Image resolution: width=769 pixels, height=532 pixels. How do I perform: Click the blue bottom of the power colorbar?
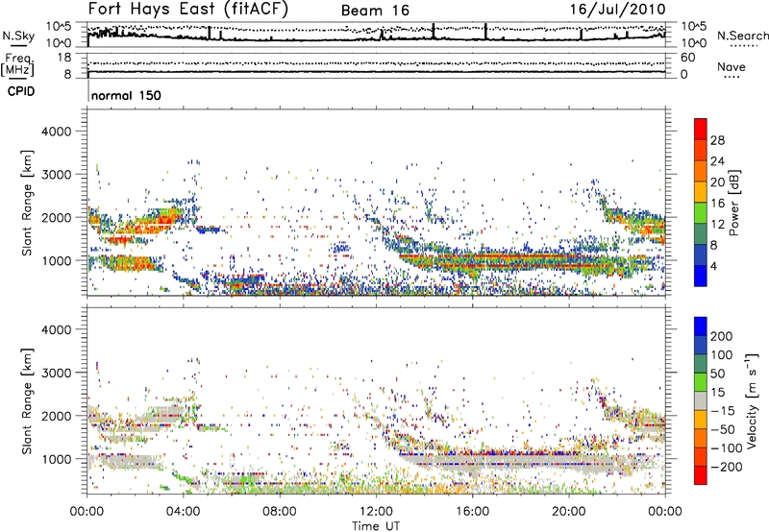pos(701,277)
